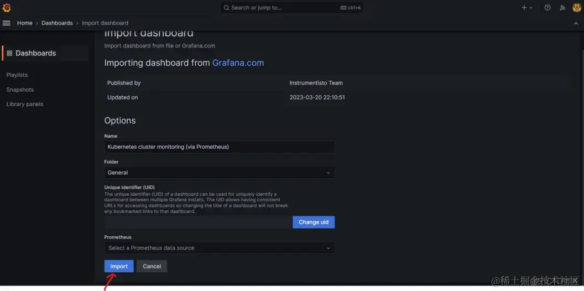Open Select a Prometheus data source dropdown
Image resolution: width=584 pixels, height=291 pixels.
pyautogui.click(x=220, y=248)
